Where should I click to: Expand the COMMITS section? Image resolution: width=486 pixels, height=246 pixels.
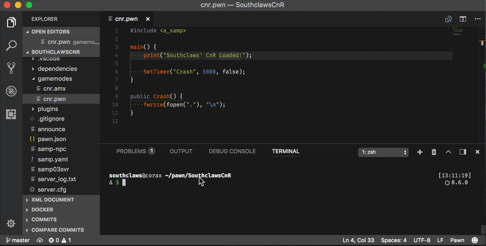[61, 220]
